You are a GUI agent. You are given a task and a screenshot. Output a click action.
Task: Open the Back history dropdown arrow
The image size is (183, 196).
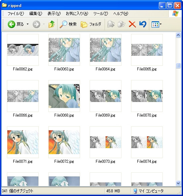[28, 24]
